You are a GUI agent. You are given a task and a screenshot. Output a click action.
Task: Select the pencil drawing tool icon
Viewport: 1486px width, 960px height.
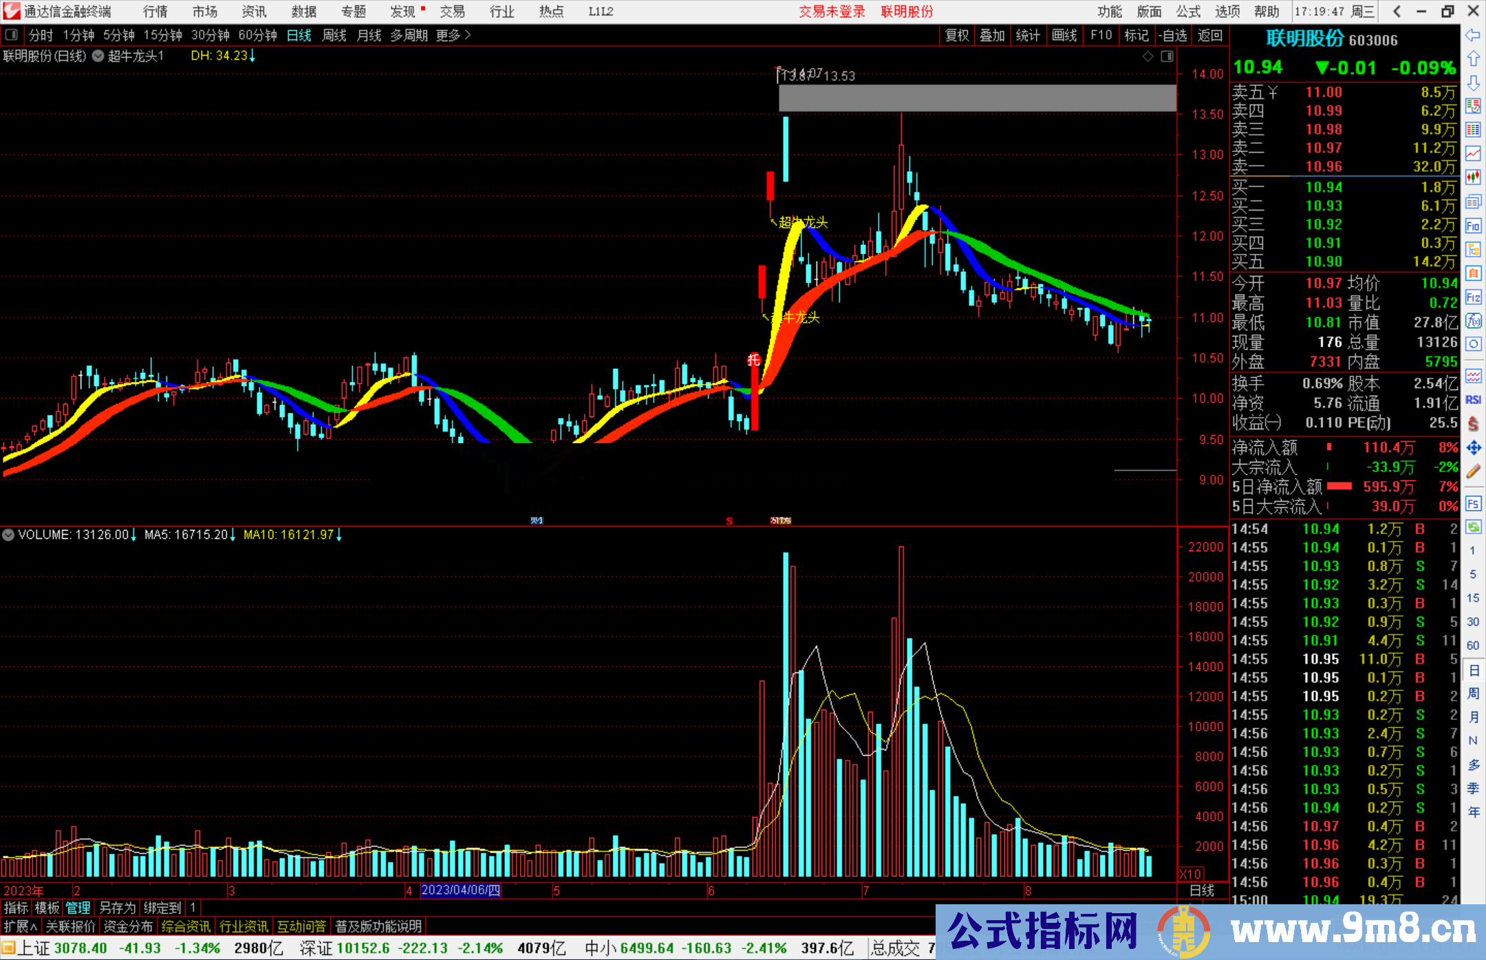[x=1473, y=471]
